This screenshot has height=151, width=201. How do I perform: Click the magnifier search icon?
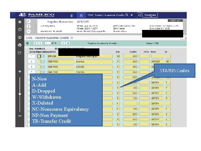pyautogui.click(x=127, y=15)
